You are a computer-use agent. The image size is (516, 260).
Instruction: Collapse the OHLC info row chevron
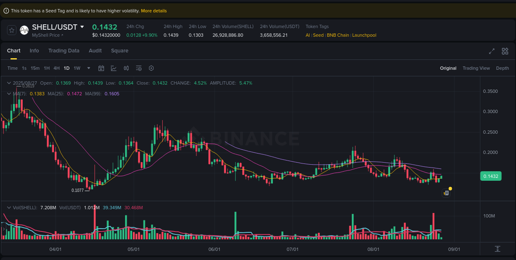coord(8,83)
